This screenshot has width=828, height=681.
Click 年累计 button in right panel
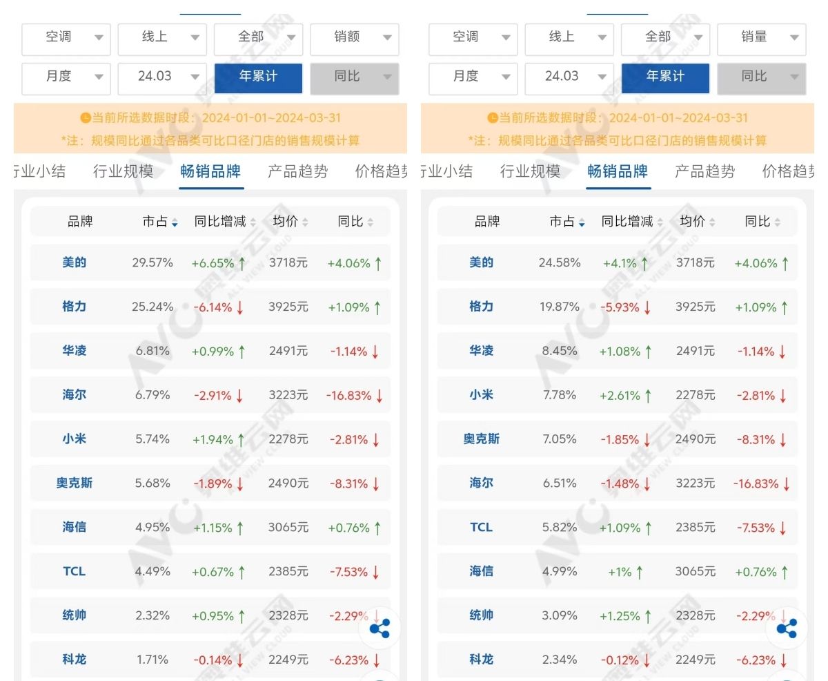665,78
